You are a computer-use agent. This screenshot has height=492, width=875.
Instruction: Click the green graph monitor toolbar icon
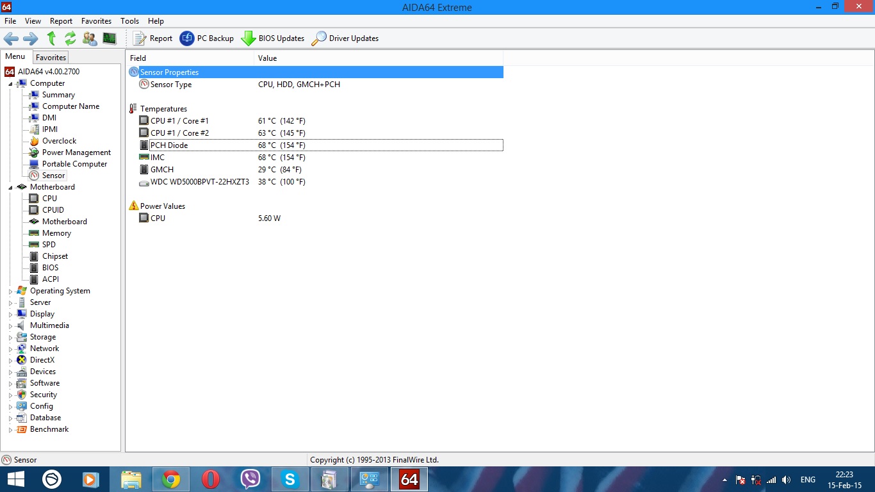110,38
